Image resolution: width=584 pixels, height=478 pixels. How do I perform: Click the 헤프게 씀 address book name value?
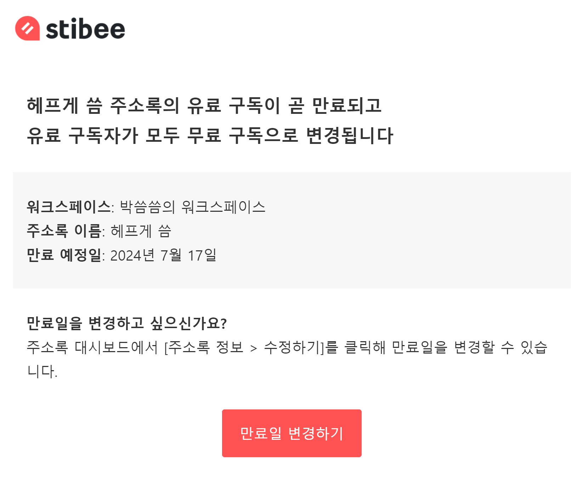141,231
